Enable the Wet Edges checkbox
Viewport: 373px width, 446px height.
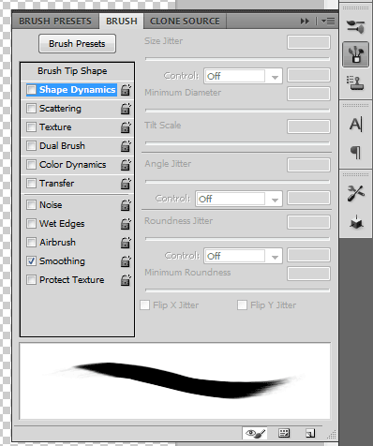click(x=31, y=224)
